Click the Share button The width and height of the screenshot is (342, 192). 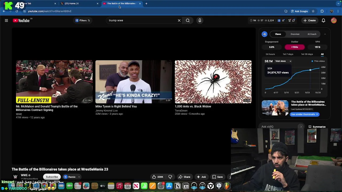pos(184,177)
